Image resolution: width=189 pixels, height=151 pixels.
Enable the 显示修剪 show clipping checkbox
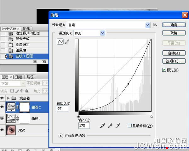(129, 126)
